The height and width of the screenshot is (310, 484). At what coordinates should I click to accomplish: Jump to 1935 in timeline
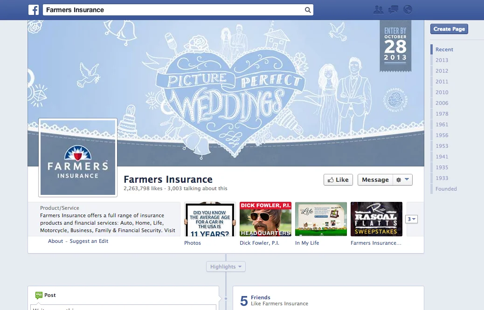click(x=442, y=167)
